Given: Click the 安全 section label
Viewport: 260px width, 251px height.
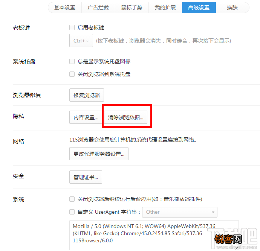Looking at the screenshot, I should coord(18,176).
